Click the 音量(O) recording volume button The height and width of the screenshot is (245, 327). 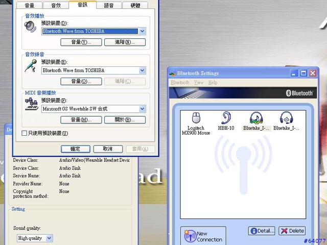(x=81, y=82)
